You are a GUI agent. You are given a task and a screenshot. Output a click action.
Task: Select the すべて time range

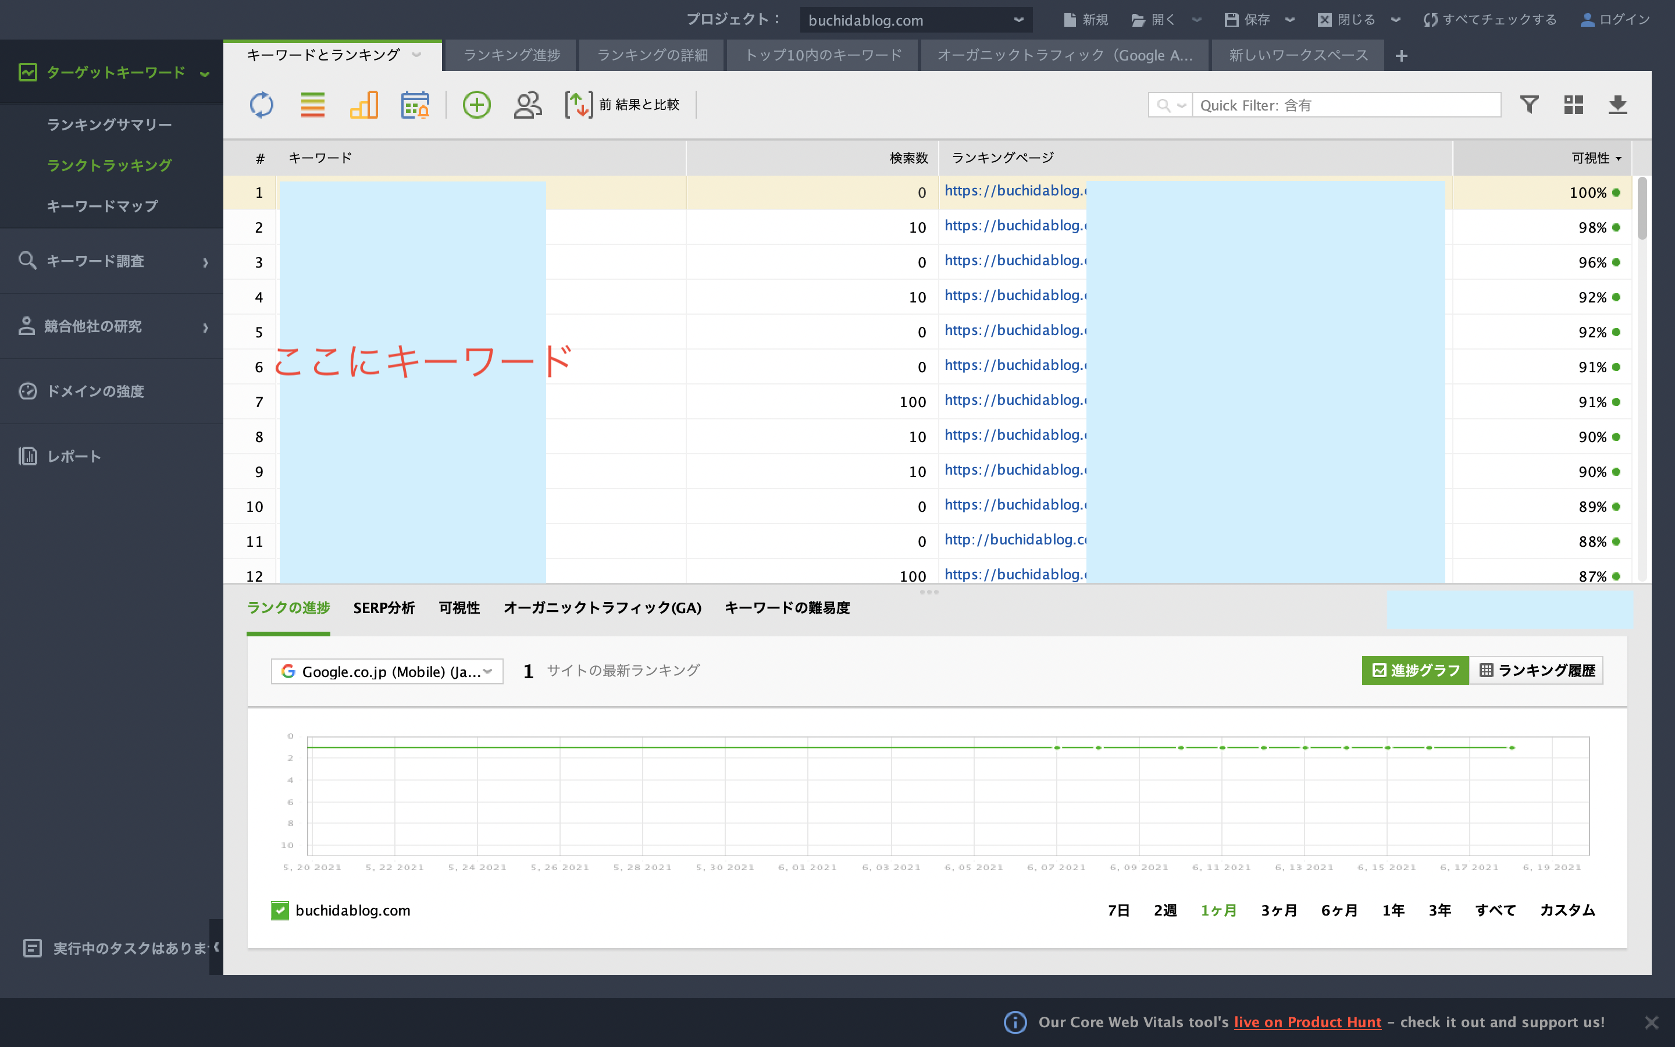1495,910
